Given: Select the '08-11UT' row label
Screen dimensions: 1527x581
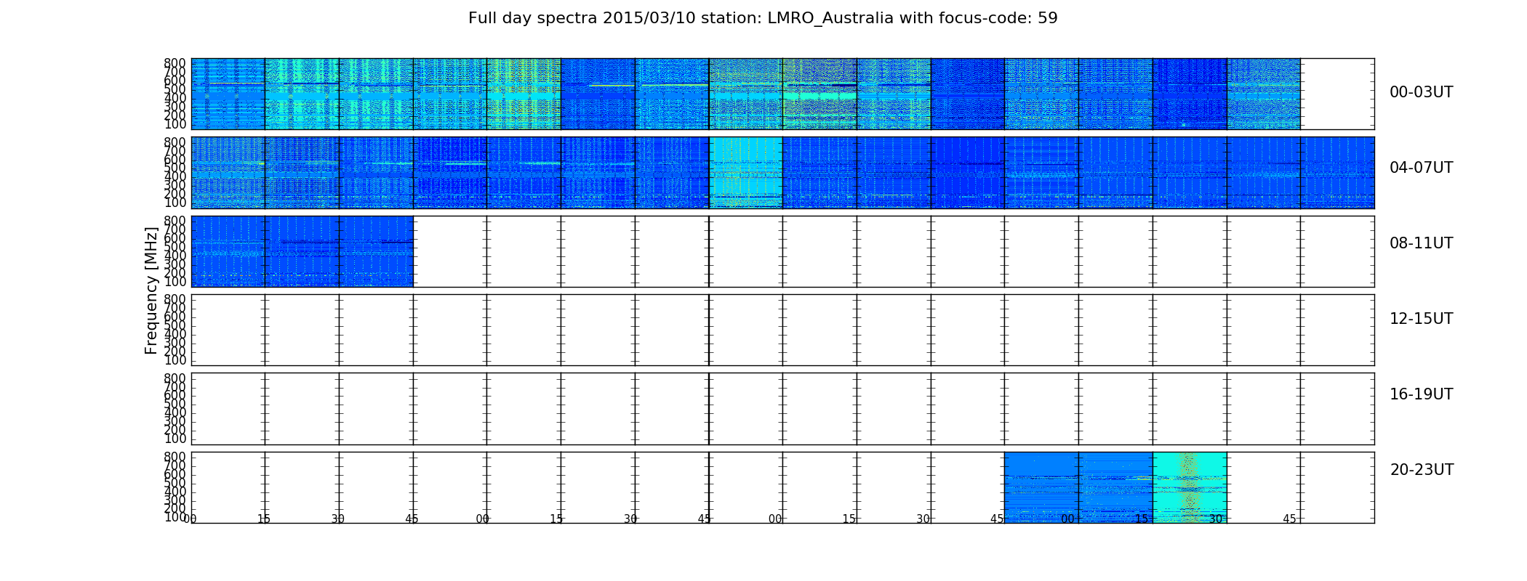Looking at the screenshot, I should tap(1421, 243).
